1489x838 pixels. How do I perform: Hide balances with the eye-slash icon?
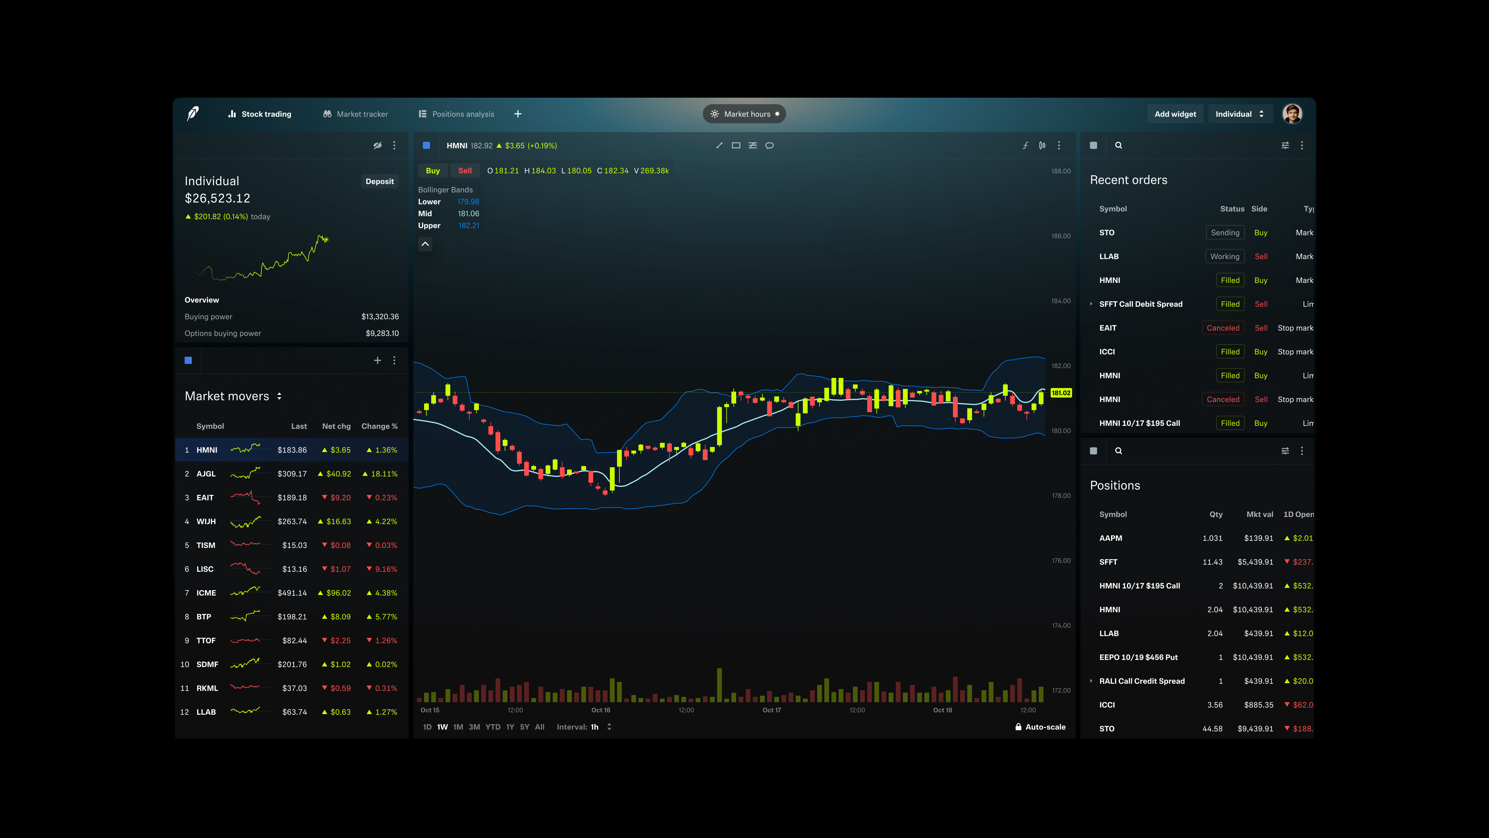point(377,146)
